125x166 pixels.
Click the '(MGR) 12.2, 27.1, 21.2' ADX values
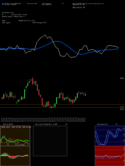click(x=26, y=21)
